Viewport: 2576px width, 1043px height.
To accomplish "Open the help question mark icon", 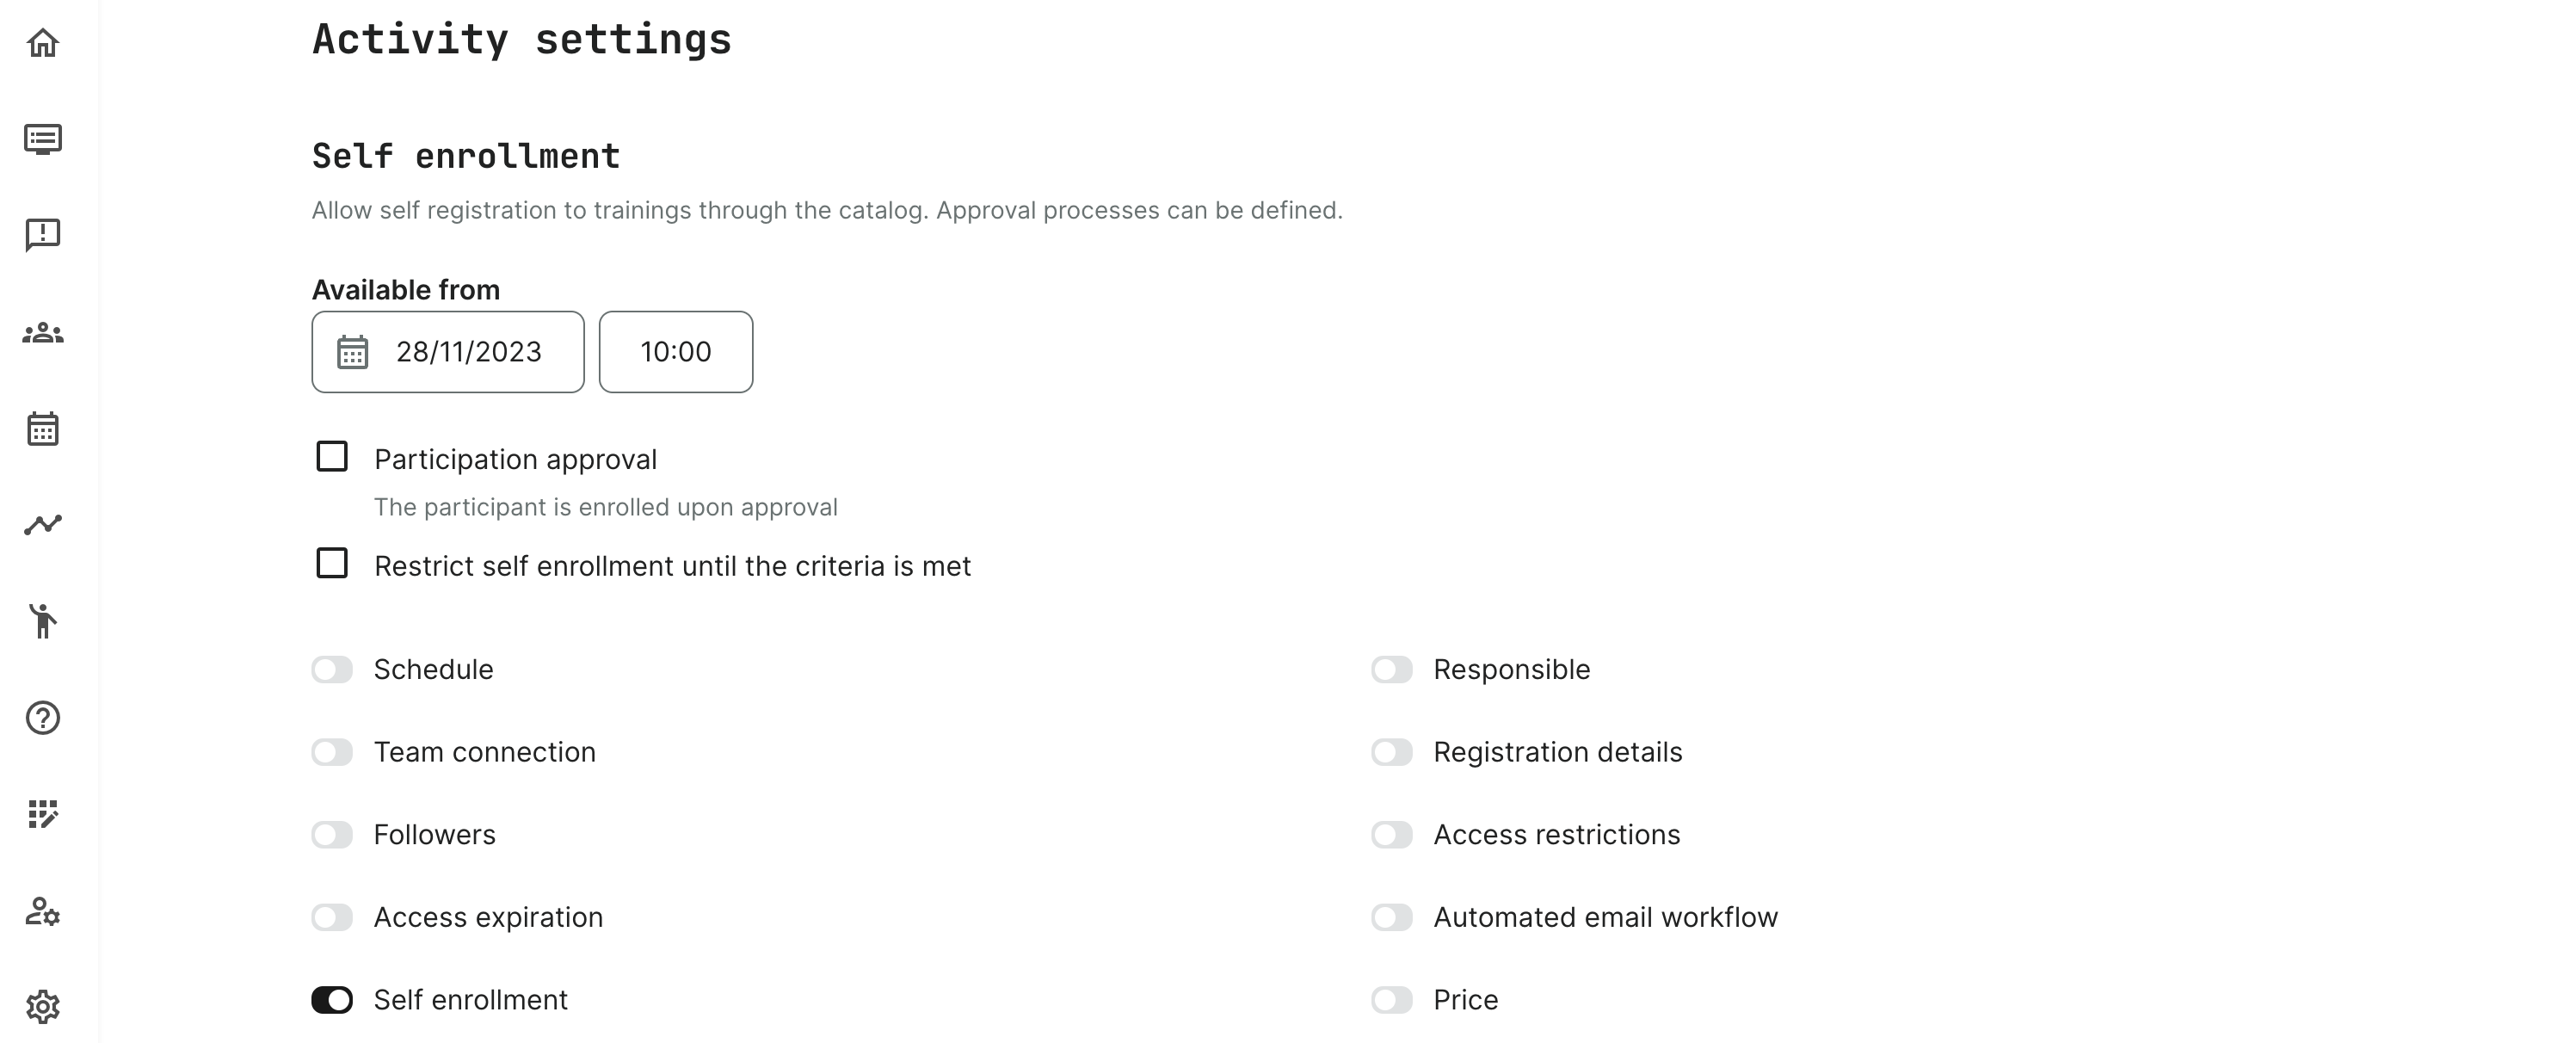I will point(43,718).
